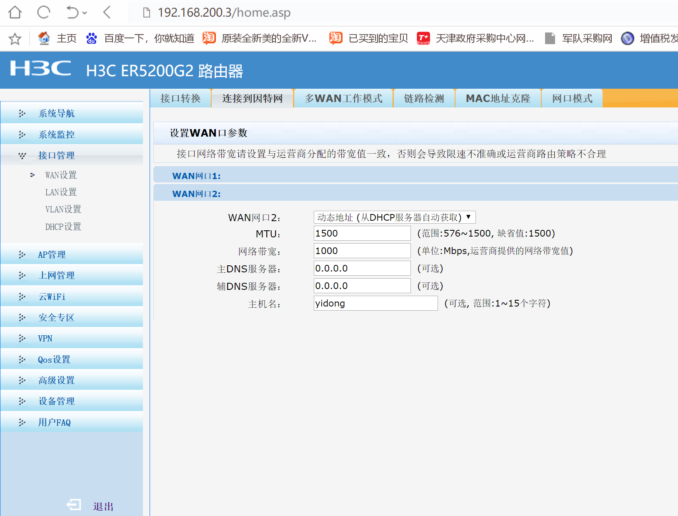The width and height of the screenshot is (678, 516).
Task: Click the logout door icon
Action: coord(74,505)
